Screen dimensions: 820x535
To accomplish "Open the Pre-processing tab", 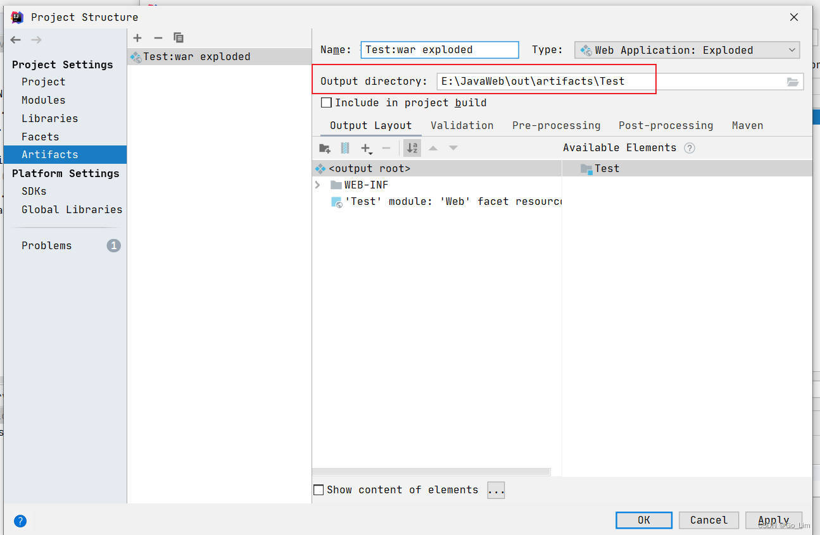I will click(x=556, y=125).
